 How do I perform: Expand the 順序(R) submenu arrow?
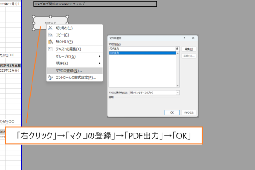click(99, 63)
